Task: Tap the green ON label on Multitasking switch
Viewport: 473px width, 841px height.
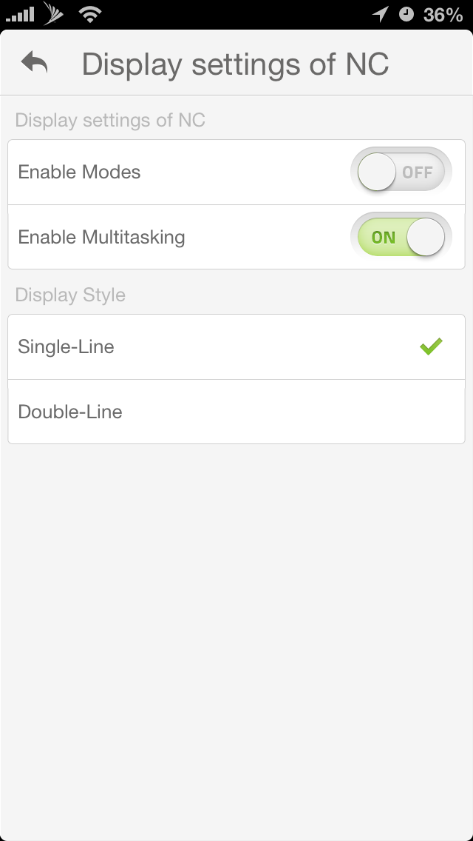Action: (384, 238)
